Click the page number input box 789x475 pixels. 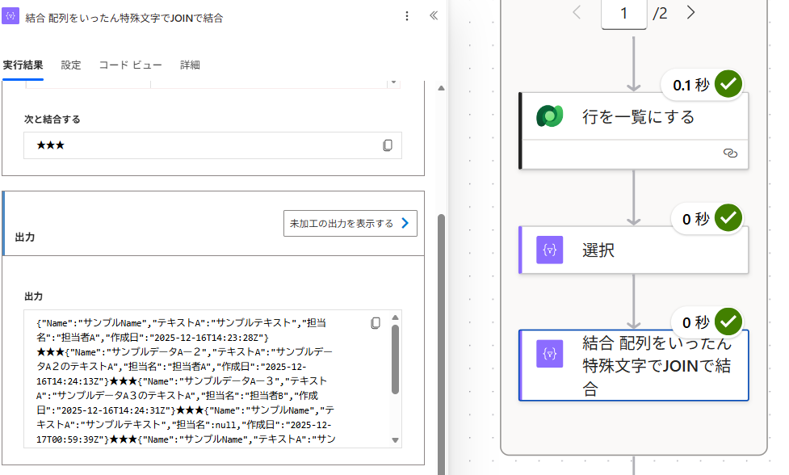pyautogui.click(x=623, y=14)
